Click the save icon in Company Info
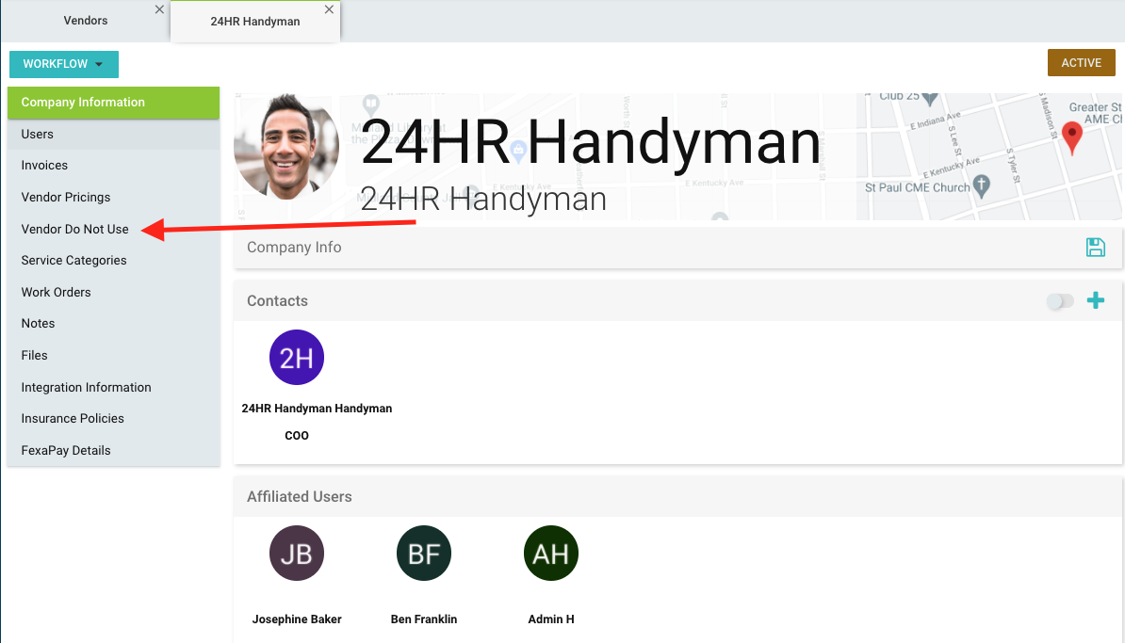1125x643 pixels. 1095,248
